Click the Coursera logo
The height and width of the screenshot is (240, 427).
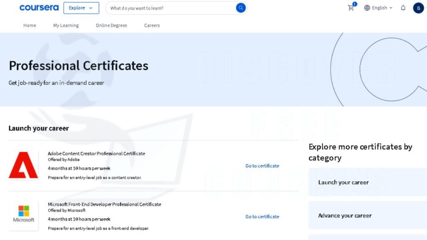click(x=39, y=8)
